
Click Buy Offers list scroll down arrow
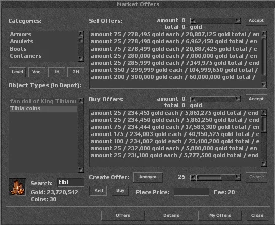point(264,164)
